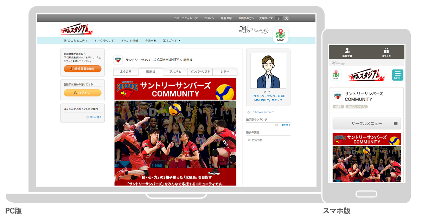This screenshot has height=221, width=422.
Task: Click コミュニティトップ in the top bar
Action: pos(186,18)
